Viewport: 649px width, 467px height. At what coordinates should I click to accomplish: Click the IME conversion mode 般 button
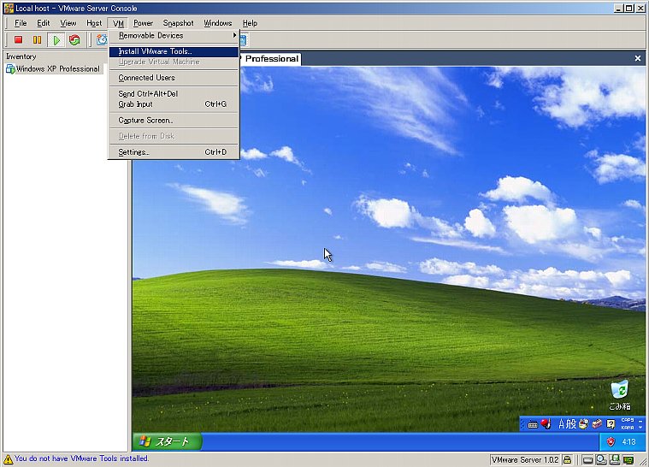[x=571, y=424]
